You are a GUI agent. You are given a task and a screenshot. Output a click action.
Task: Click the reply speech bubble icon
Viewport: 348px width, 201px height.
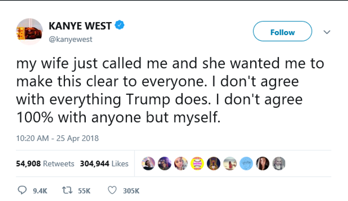pos(22,191)
